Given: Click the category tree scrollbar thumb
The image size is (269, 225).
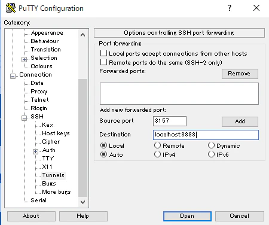Looking at the screenshot, I should 82,138.
